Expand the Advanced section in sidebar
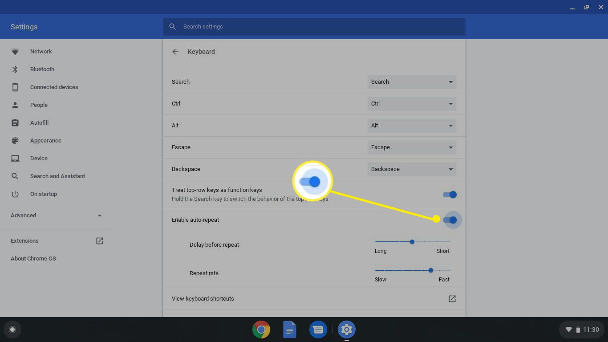 56,216
